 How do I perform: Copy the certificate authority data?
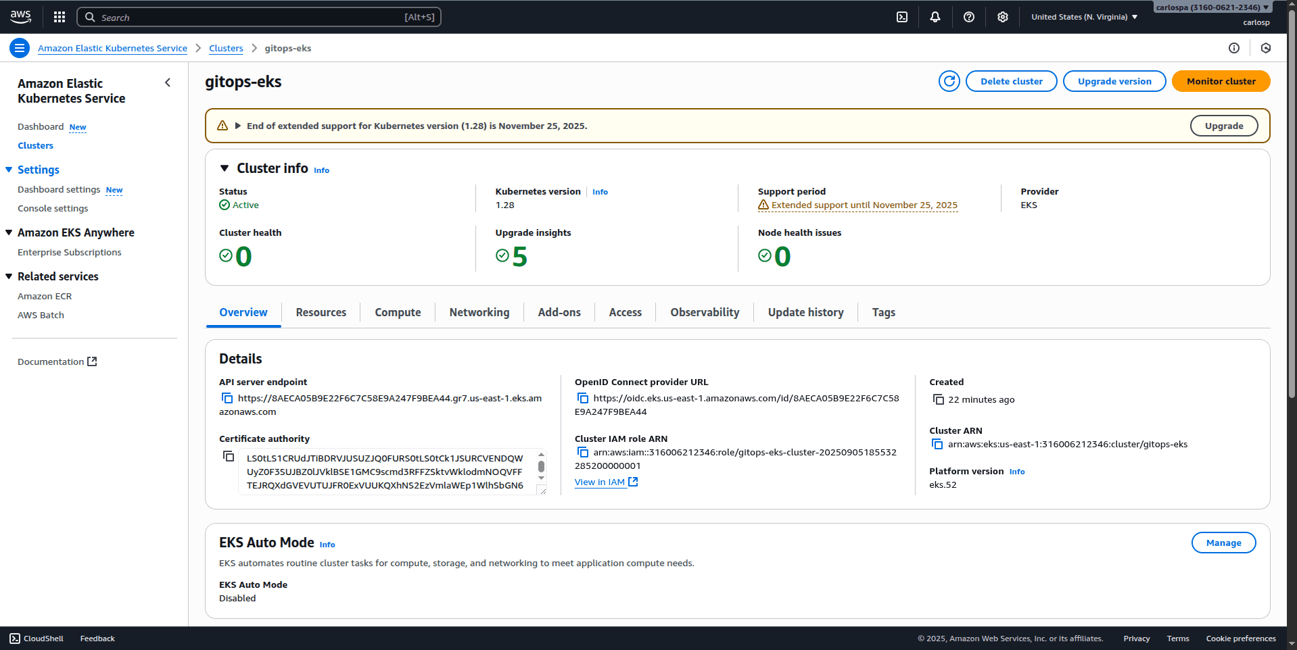click(229, 457)
